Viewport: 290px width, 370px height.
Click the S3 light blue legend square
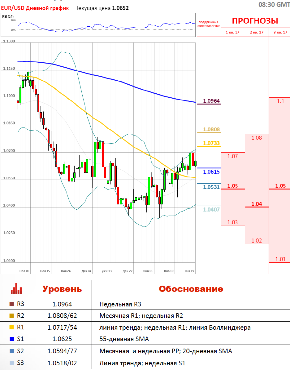coord(12,363)
